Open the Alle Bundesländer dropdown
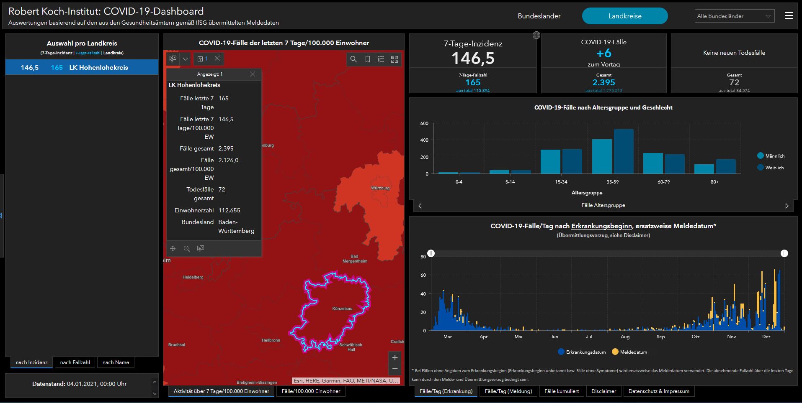 coord(734,16)
